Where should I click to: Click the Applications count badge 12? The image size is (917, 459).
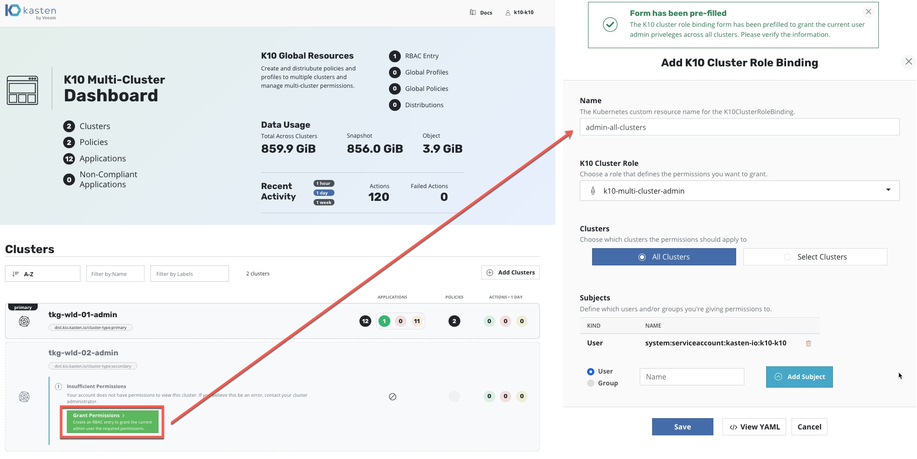[x=69, y=159]
